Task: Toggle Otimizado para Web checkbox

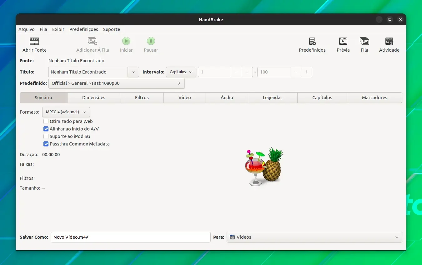Action: click(x=46, y=121)
